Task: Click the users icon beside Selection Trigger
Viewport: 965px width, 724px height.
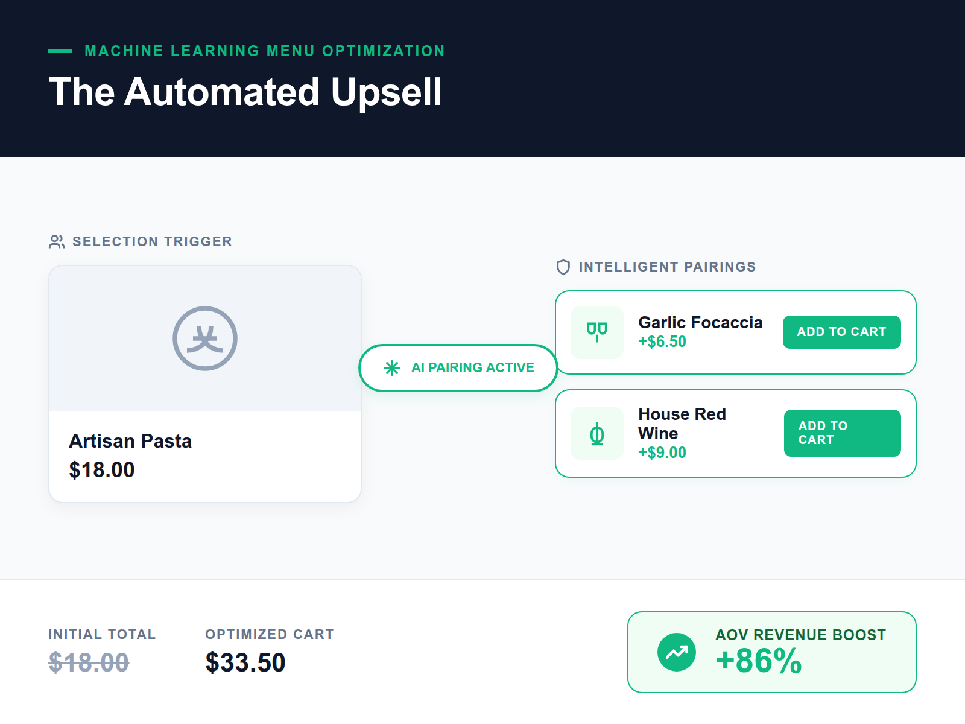Action: coord(57,242)
